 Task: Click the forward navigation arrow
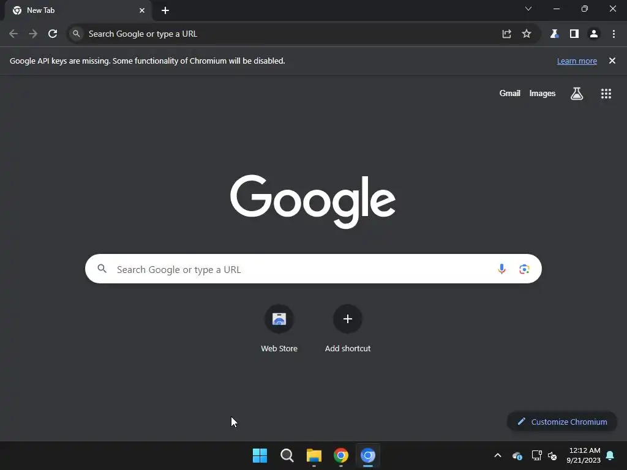33,34
